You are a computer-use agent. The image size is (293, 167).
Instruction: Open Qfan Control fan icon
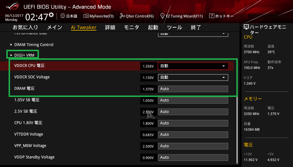[122, 16]
